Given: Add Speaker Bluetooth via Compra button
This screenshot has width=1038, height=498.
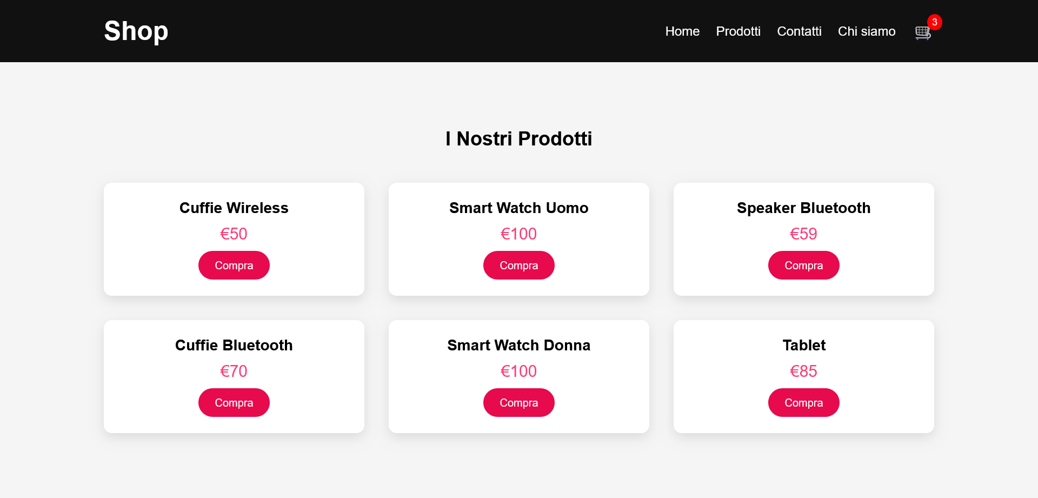Looking at the screenshot, I should (803, 265).
